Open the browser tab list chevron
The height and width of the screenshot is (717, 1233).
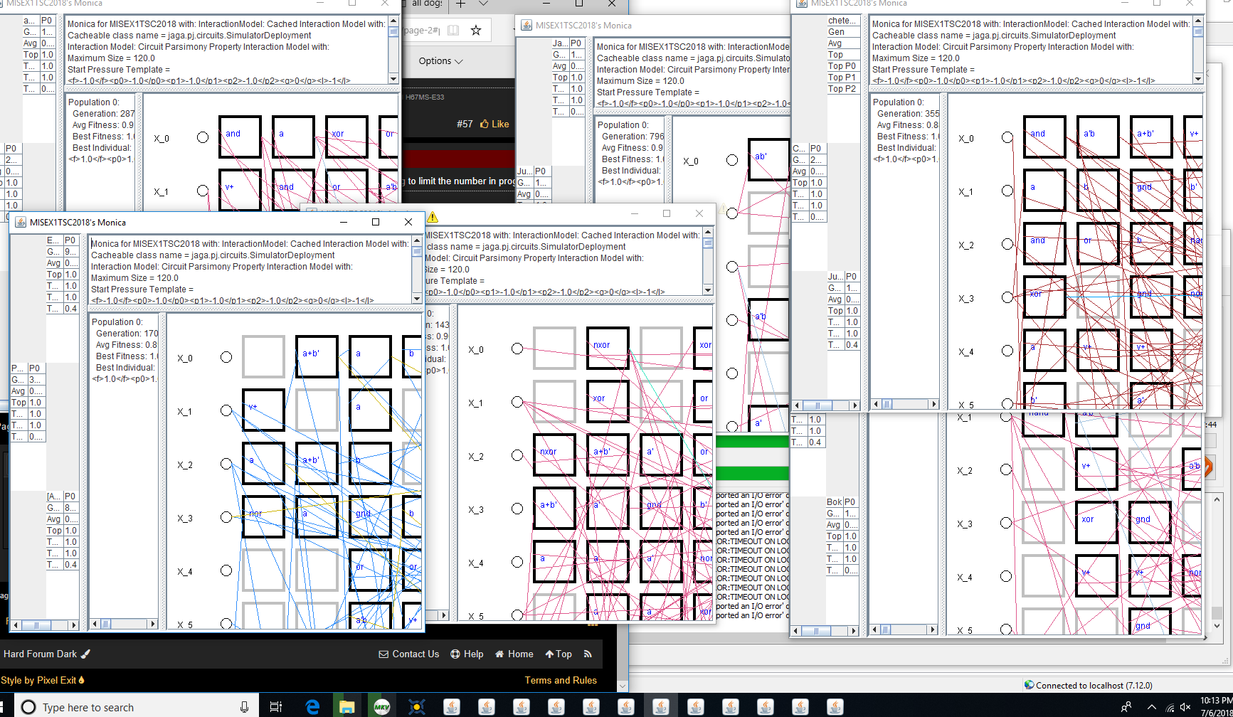(483, 4)
